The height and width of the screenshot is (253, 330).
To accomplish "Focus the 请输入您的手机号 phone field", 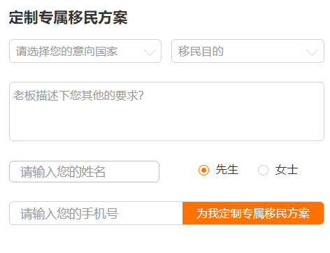I will [96, 213].
